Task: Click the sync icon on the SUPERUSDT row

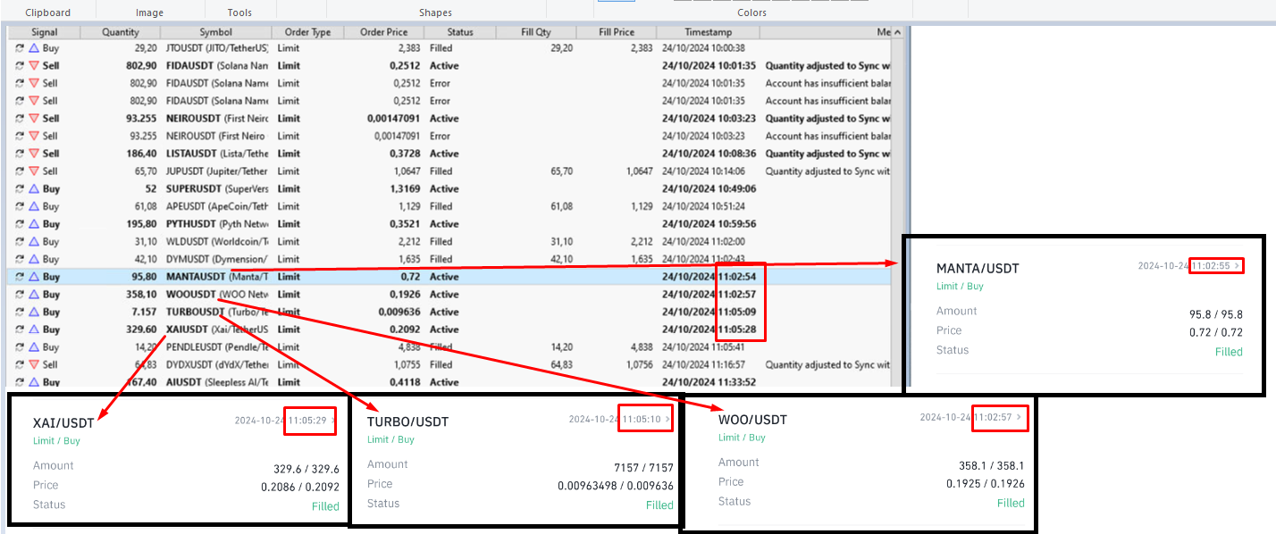Action: [x=20, y=189]
